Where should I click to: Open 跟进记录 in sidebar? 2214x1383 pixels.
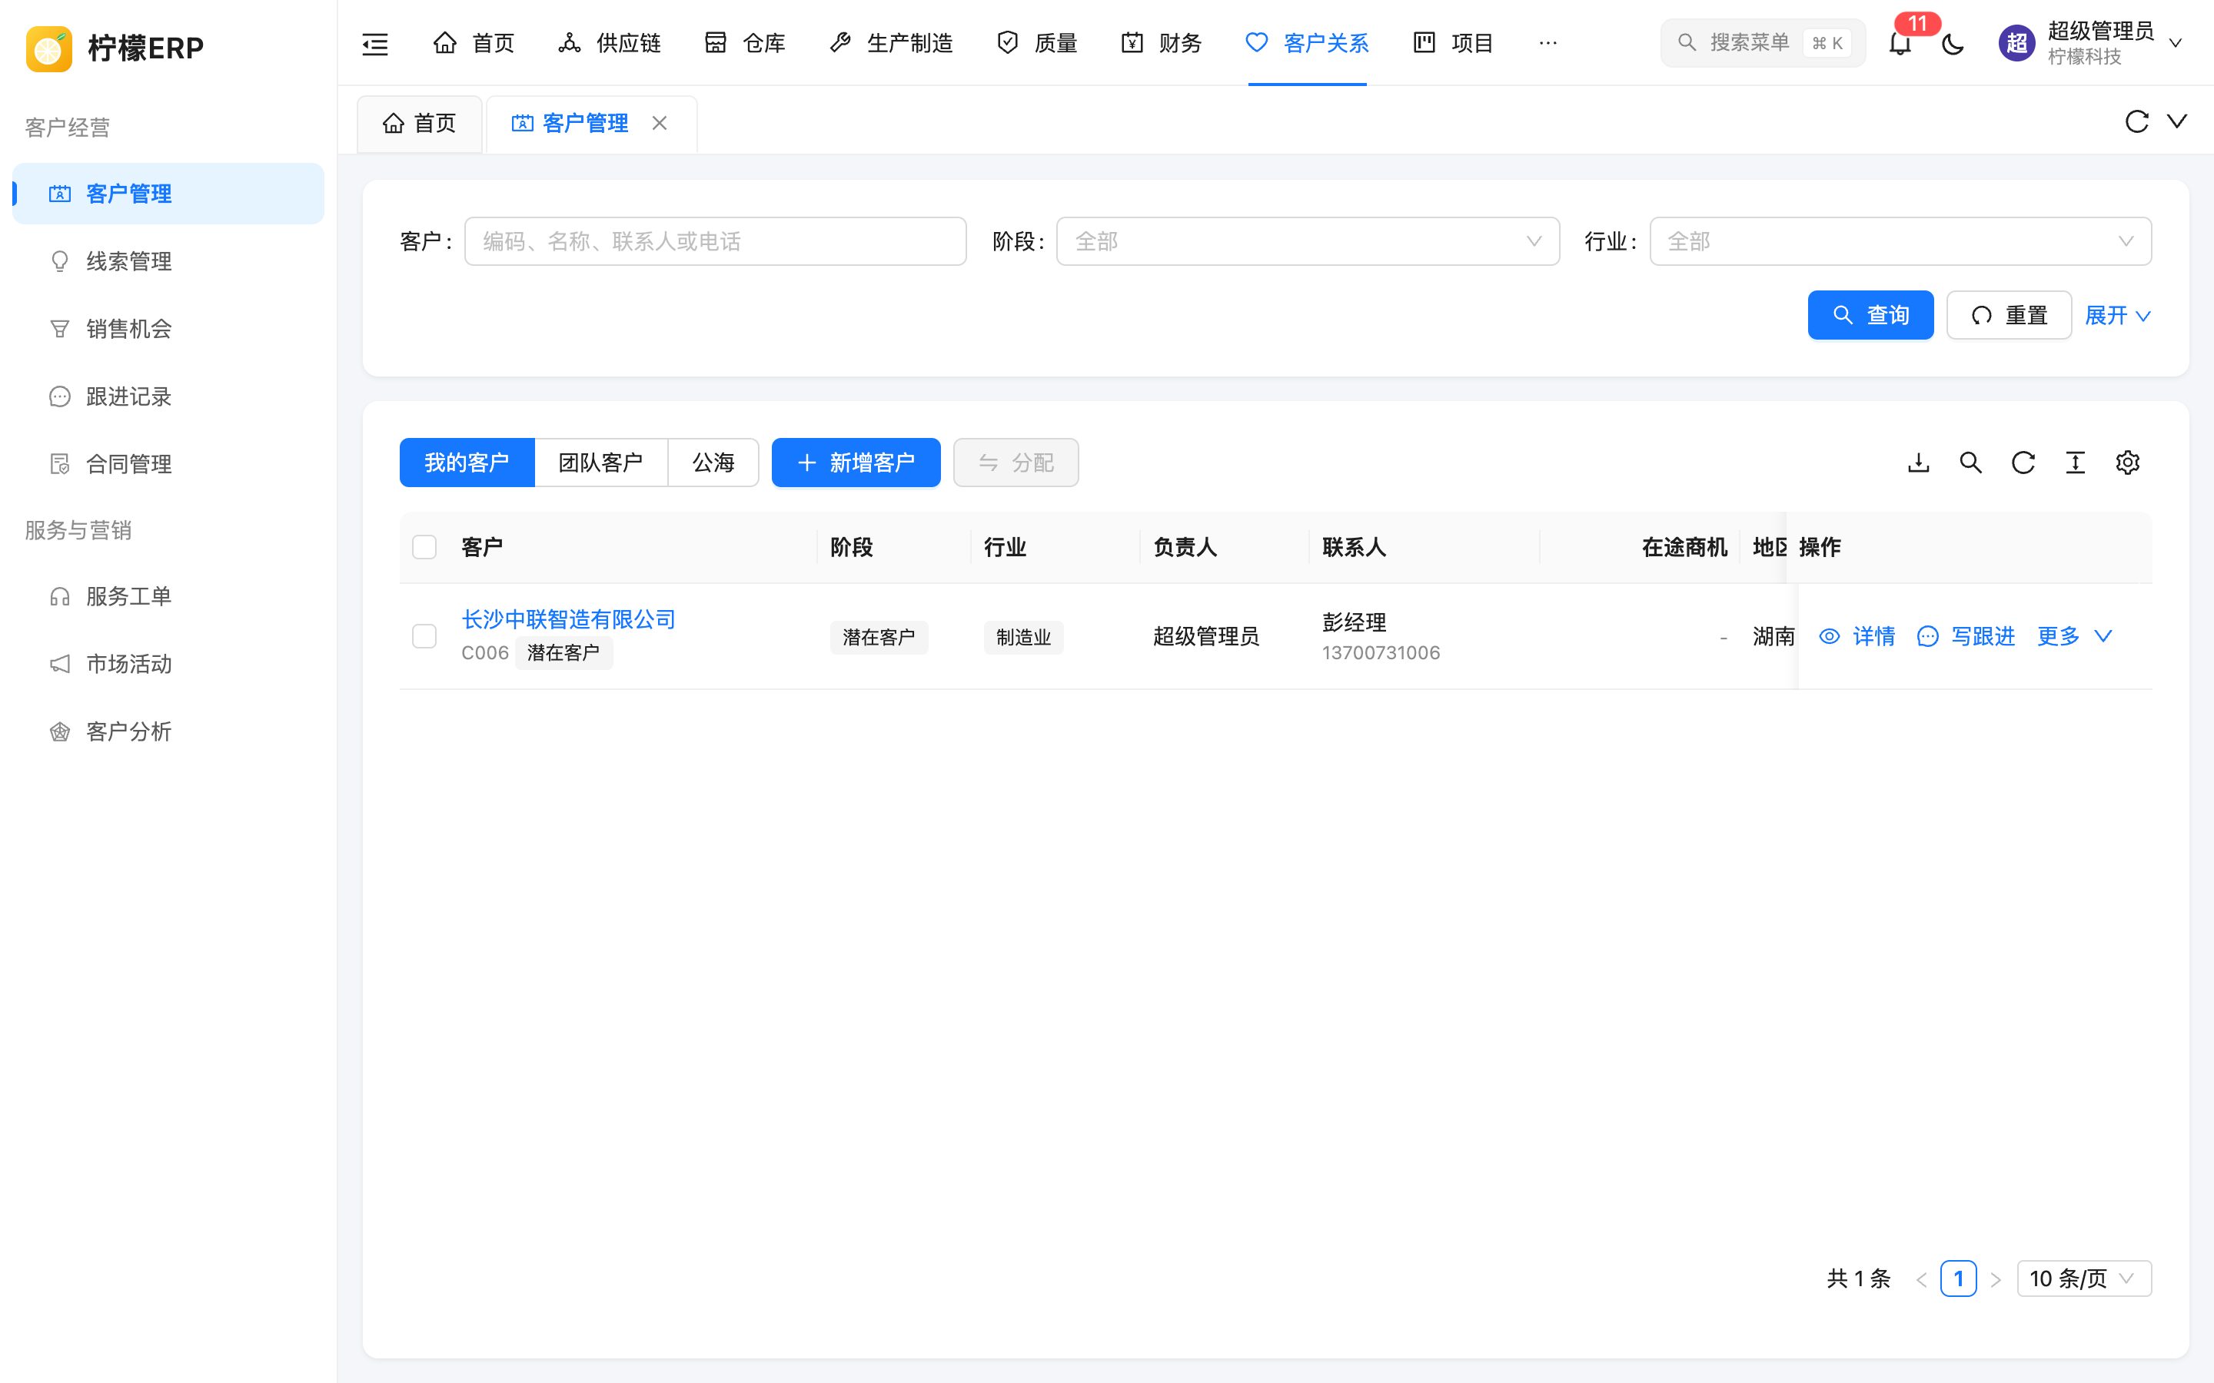click(168, 397)
